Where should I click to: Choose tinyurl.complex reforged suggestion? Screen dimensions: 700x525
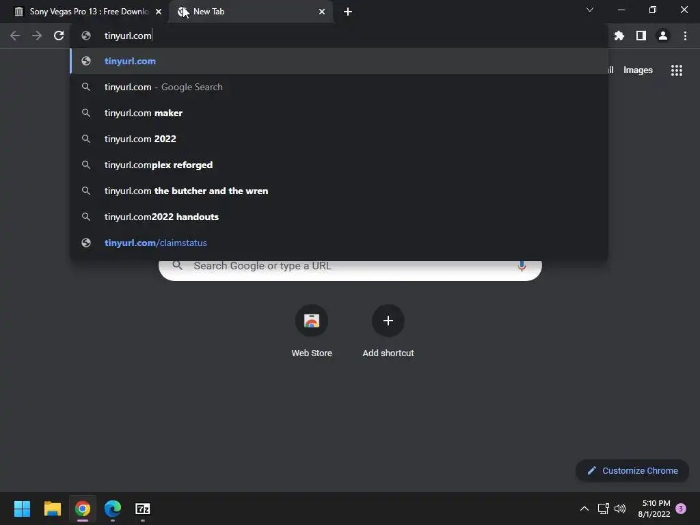click(339, 165)
